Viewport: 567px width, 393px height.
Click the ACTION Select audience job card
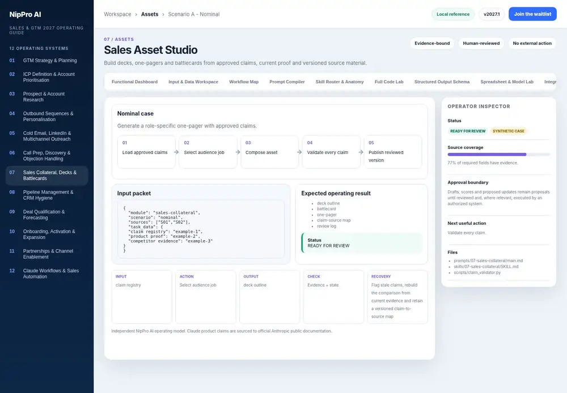tap(206, 297)
